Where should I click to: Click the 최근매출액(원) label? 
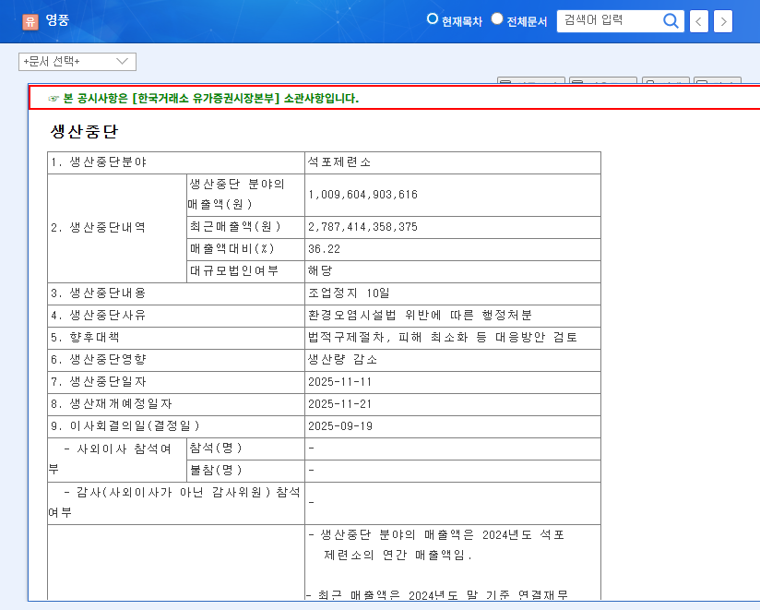point(235,227)
